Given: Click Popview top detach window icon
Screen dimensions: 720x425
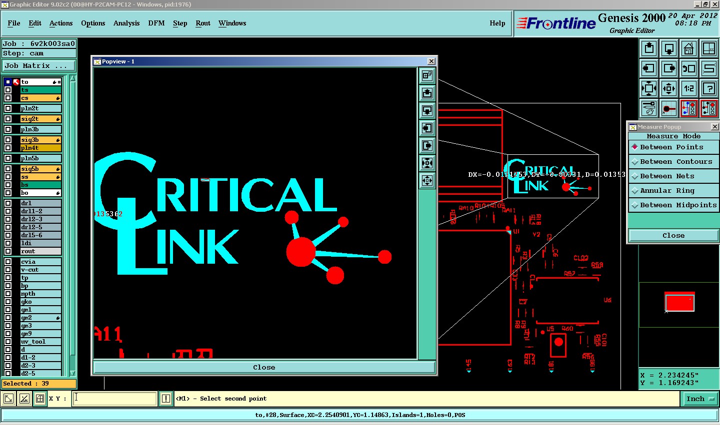Looking at the screenshot, I should click(427, 75).
